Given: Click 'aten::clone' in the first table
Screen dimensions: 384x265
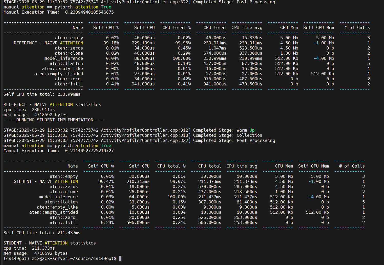Looking at the screenshot, I should (x=69, y=53).
